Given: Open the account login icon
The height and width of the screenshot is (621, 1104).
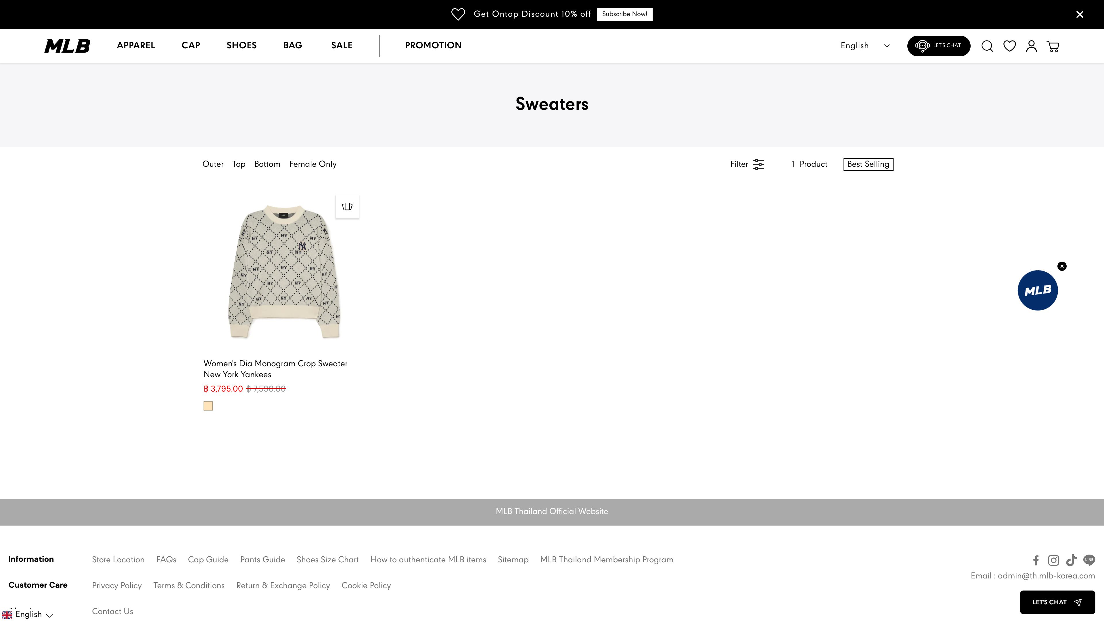Looking at the screenshot, I should pos(1031,46).
